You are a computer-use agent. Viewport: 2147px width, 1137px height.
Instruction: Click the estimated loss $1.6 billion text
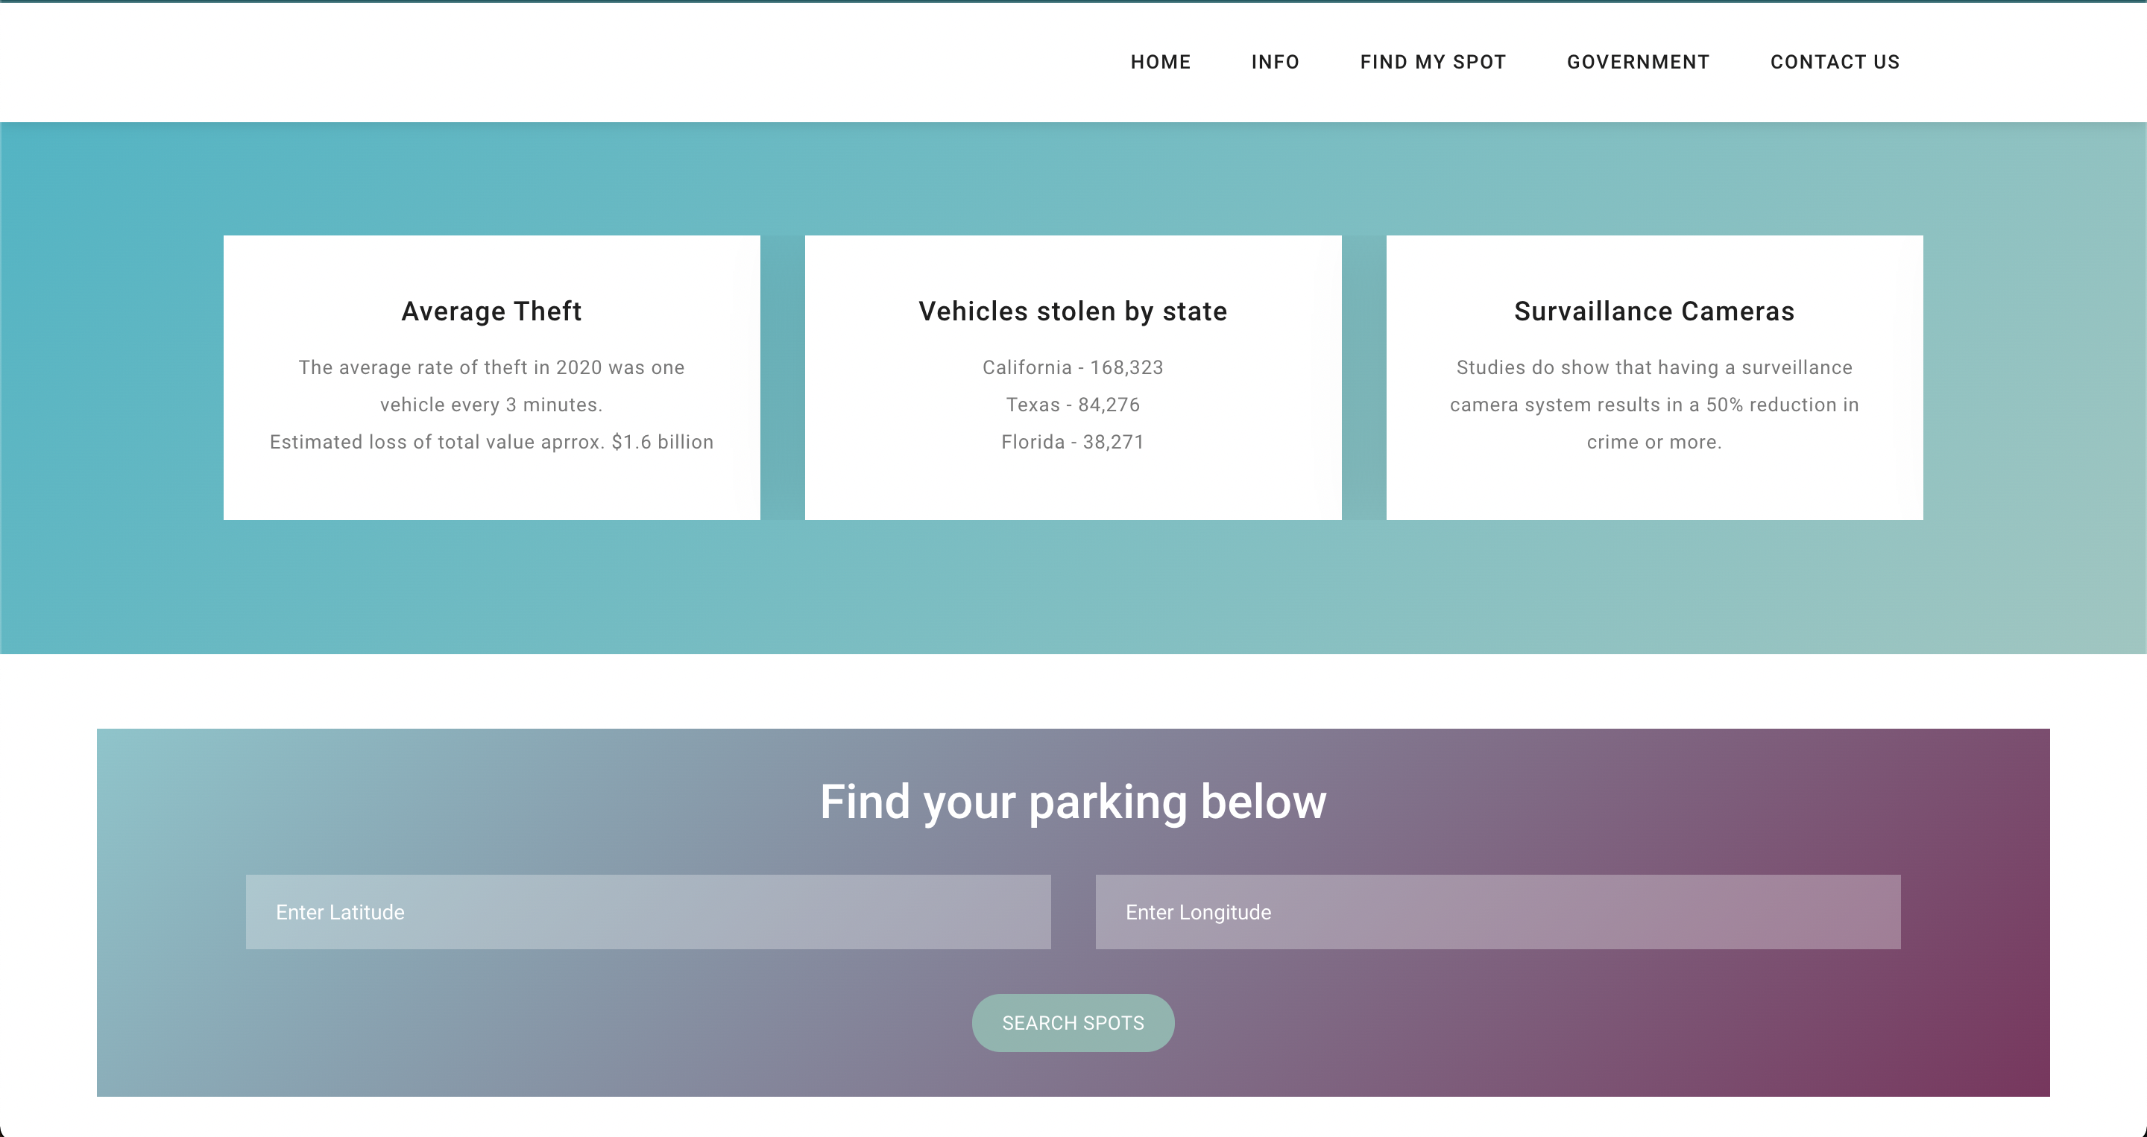(491, 443)
